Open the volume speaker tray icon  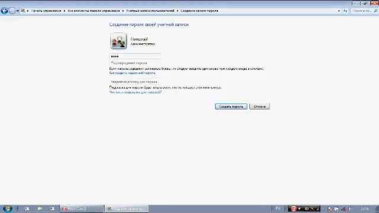350,209
